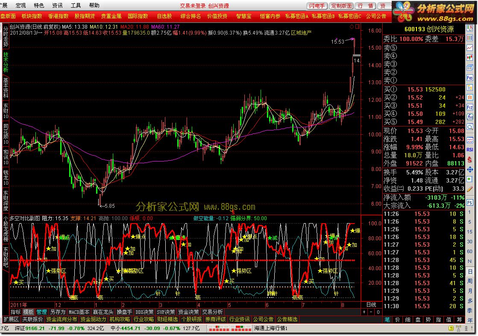Screen dimensions: 478x336
Task: Click the orange 自 self-select icon
Action: point(470,97)
